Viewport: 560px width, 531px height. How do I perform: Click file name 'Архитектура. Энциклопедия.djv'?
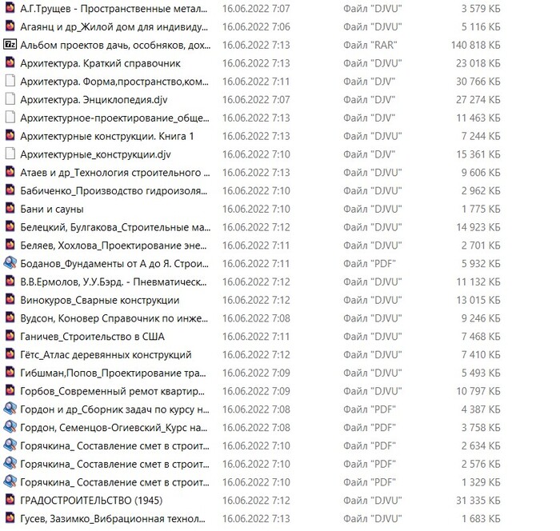[94, 100]
